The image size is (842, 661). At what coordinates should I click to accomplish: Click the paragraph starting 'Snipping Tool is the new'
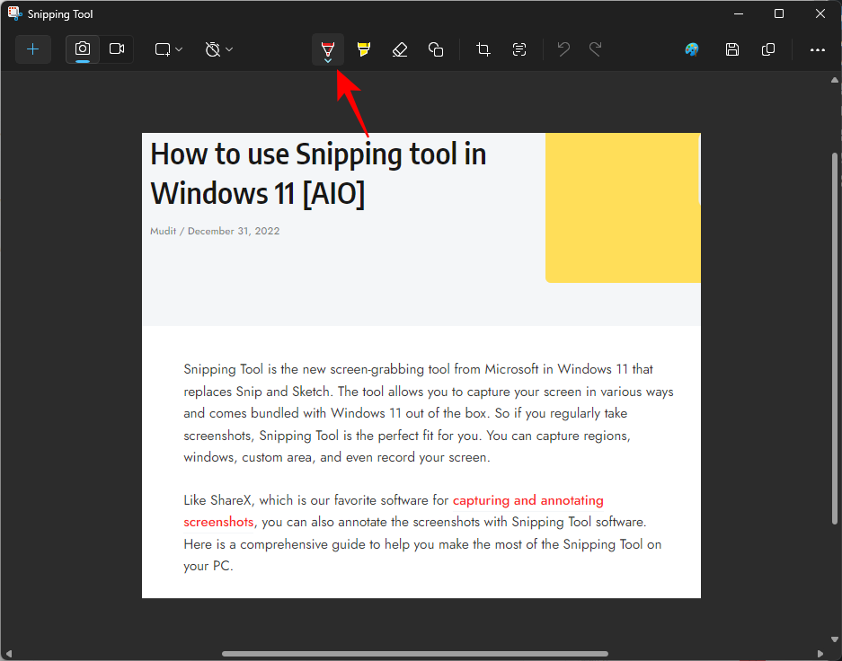(x=429, y=413)
